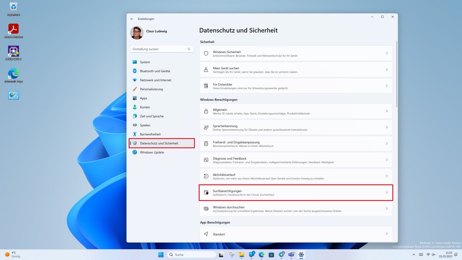
Task: Open Bluetooth und Geräte settings
Action: [162, 71]
